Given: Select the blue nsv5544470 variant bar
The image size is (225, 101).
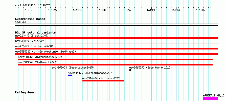Looking at the screenshot, I should tap(70, 75).
